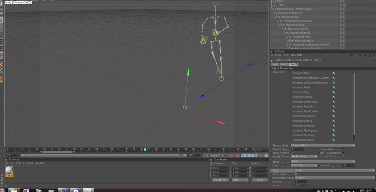This screenshot has width=376, height=192.
Task: Open Materials Texture menu
Action: (40, 163)
